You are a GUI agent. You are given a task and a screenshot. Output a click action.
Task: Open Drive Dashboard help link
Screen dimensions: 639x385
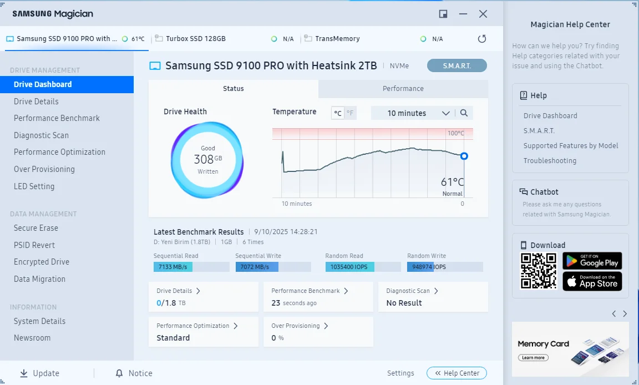550,116
